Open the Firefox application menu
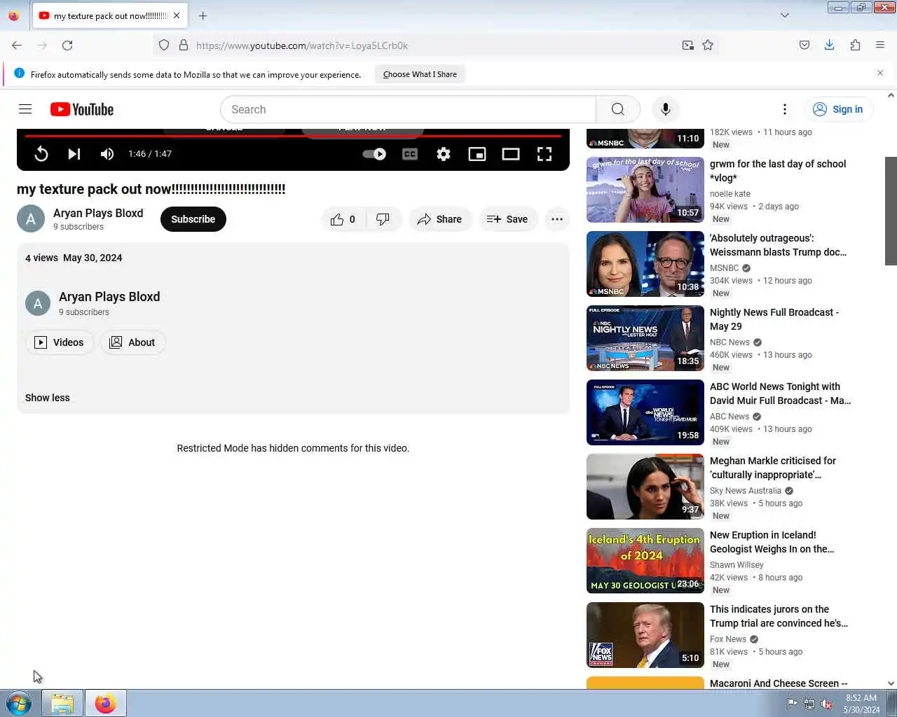The height and width of the screenshot is (717, 897). tap(880, 46)
